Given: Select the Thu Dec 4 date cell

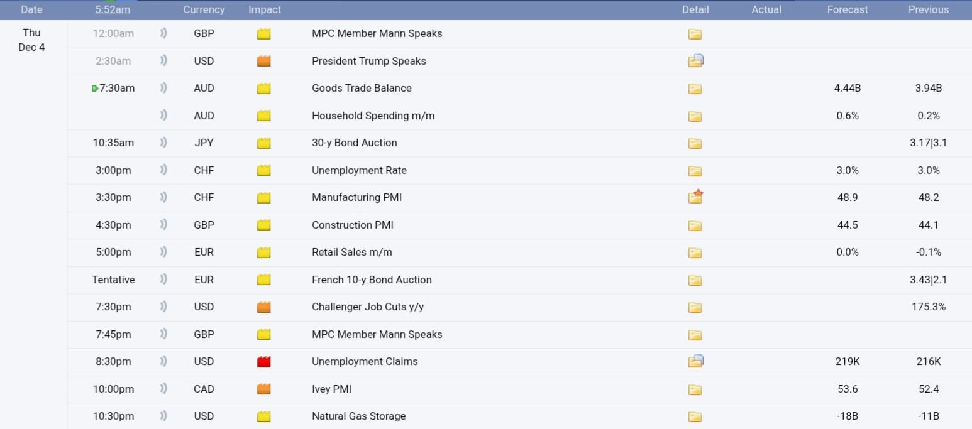Looking at the screenshot, I should point(31,40).
